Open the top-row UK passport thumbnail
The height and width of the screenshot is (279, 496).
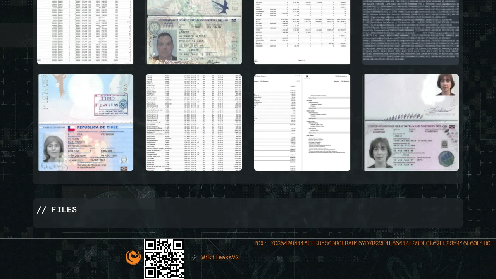point(194,32)
